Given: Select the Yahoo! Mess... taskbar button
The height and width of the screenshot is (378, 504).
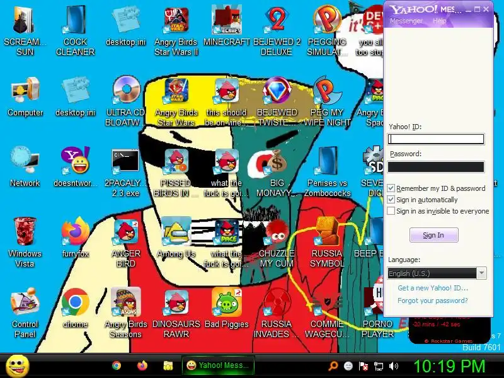Looking at the screenshot, I should click(218, 365).
